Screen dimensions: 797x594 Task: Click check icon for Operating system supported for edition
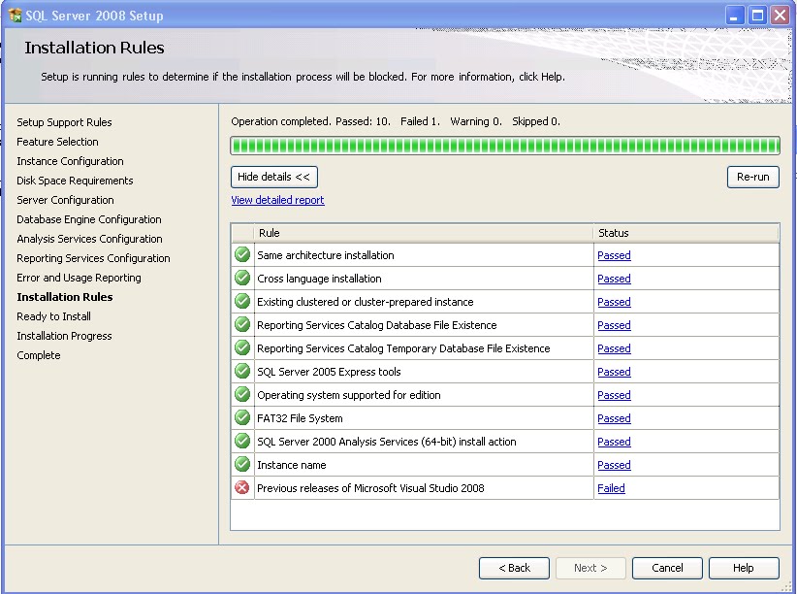click(x=242, y=394)
